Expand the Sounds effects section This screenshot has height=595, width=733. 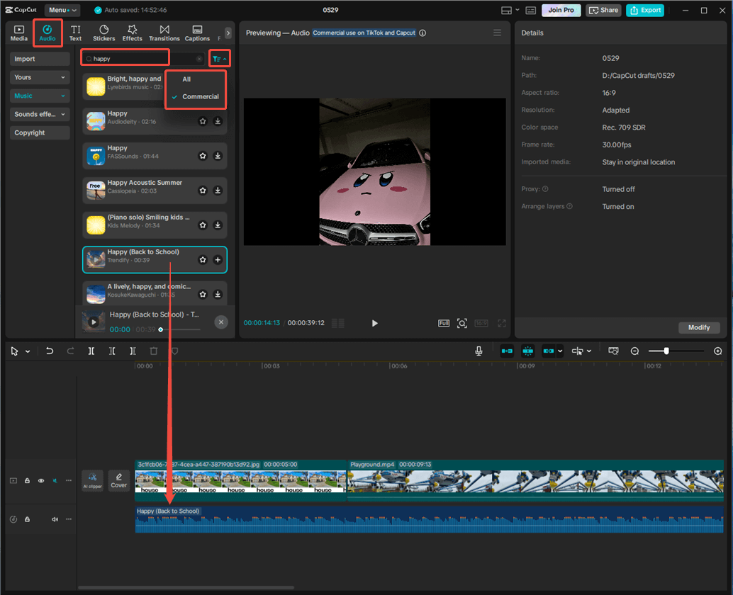coord(39,114)
